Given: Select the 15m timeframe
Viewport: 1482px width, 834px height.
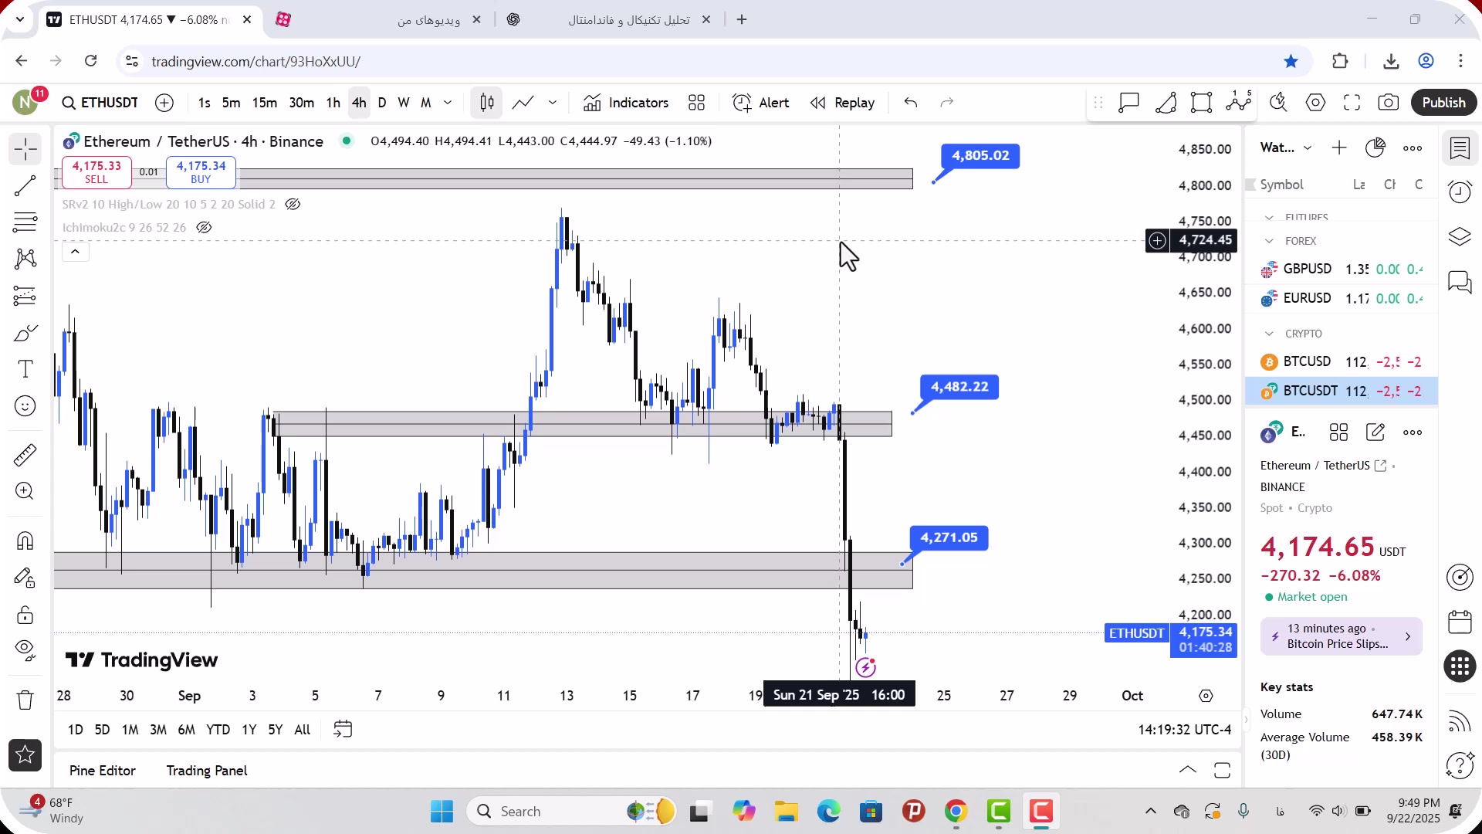Looking at the screenshot, I should pyautogui.click(x=265, y=103).
